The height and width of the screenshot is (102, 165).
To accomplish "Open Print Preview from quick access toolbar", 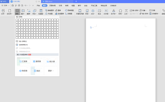I will [x=22, y=5].
